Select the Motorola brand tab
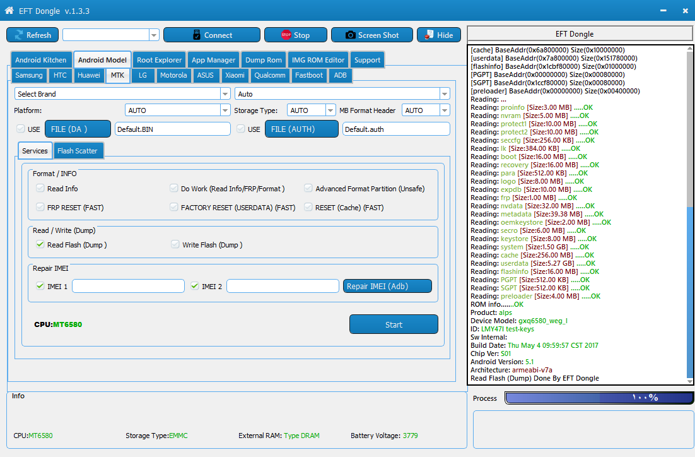Viewport: 695px width, 457px height. [173, 75]
